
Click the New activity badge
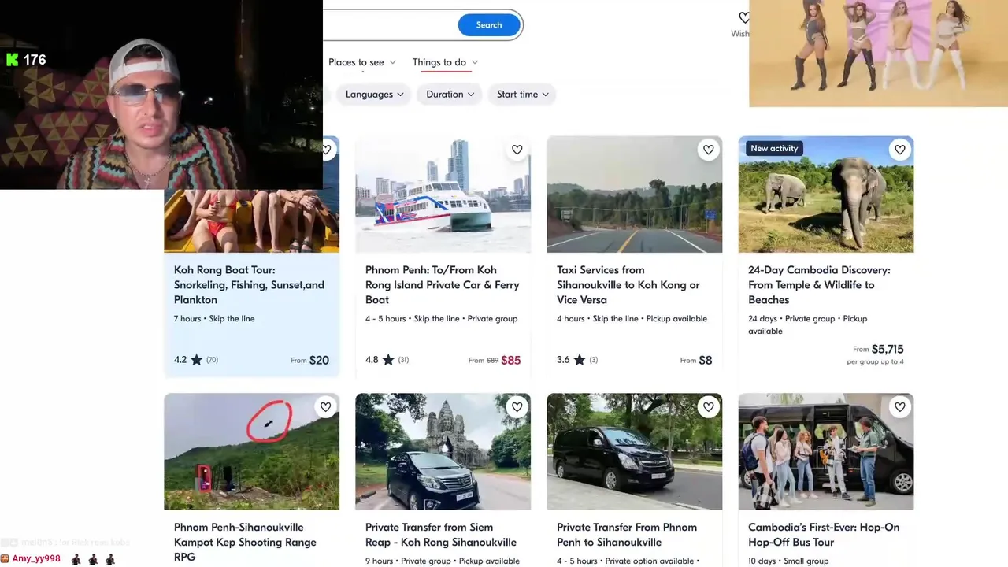pyautogui.click(x=774, y=148)
